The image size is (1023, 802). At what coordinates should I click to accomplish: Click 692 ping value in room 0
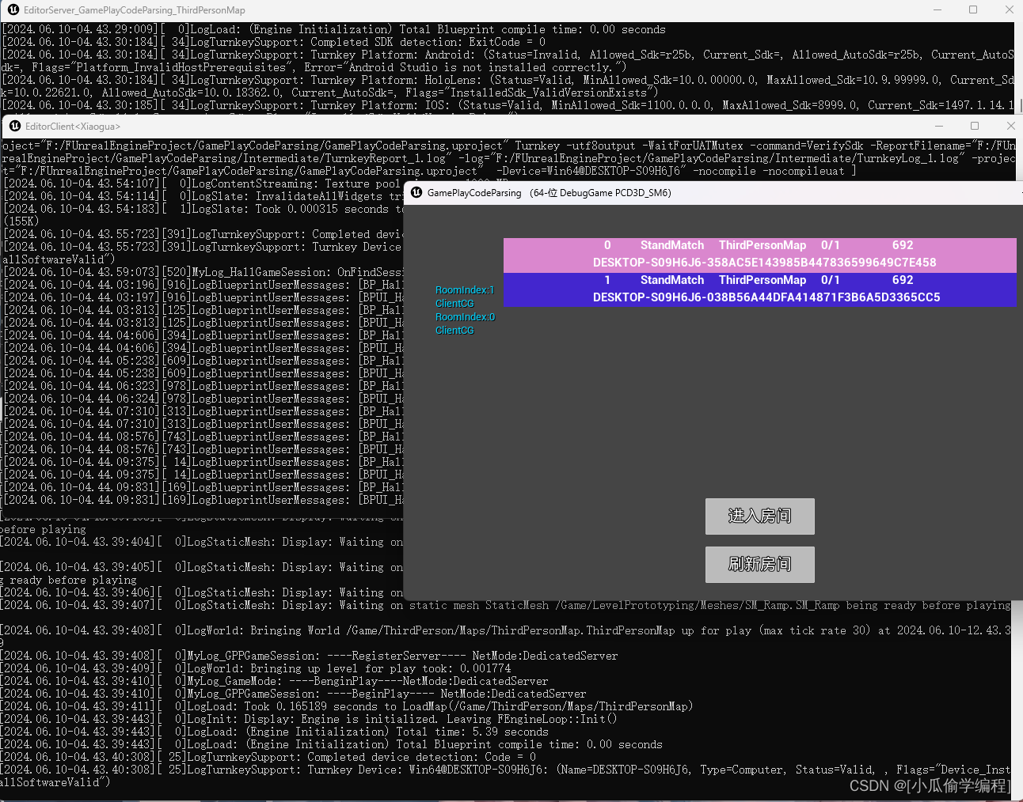click(903, 245)
